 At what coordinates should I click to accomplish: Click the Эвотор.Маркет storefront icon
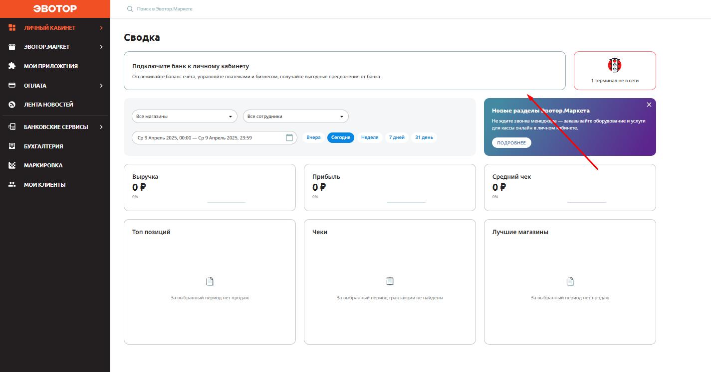point(12,47)
